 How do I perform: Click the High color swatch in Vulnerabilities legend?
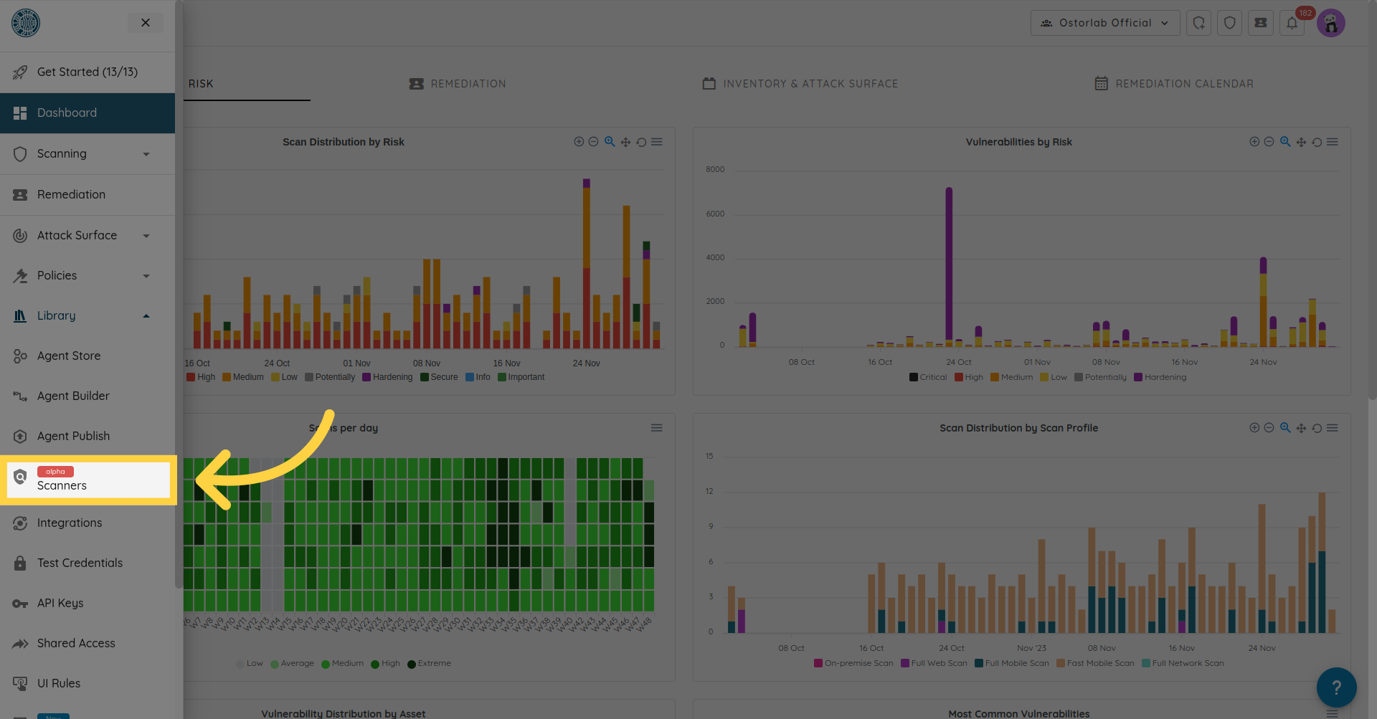(959, 377)
